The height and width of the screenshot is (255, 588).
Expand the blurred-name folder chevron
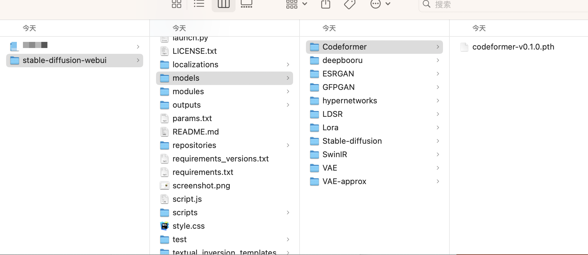pos(138,47)
